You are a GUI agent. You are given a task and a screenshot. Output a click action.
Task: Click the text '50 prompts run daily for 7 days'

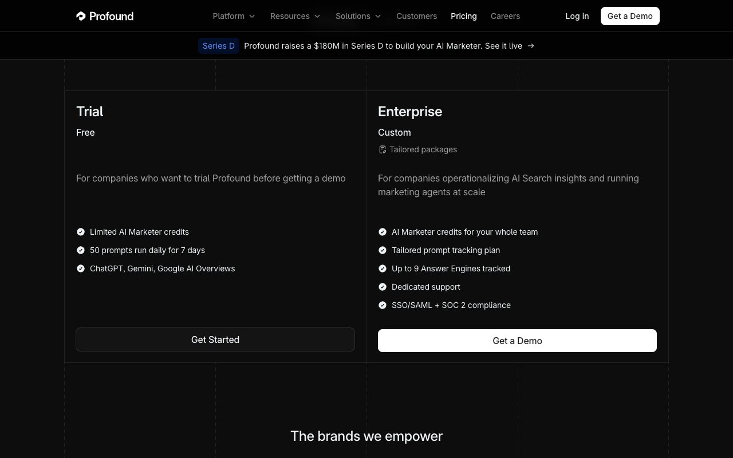[147, 250]
